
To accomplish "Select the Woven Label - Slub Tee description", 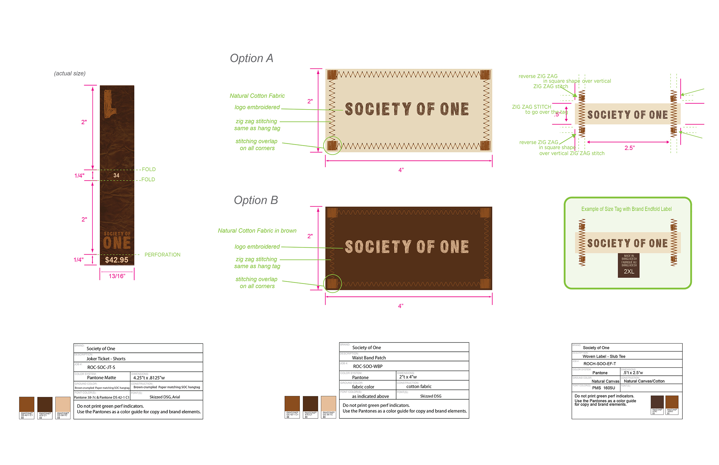I will pyautogui.click(x=604, y=356).
